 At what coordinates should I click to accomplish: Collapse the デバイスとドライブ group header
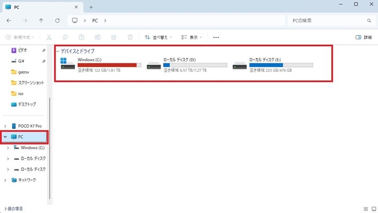click(x=57, y=51)
